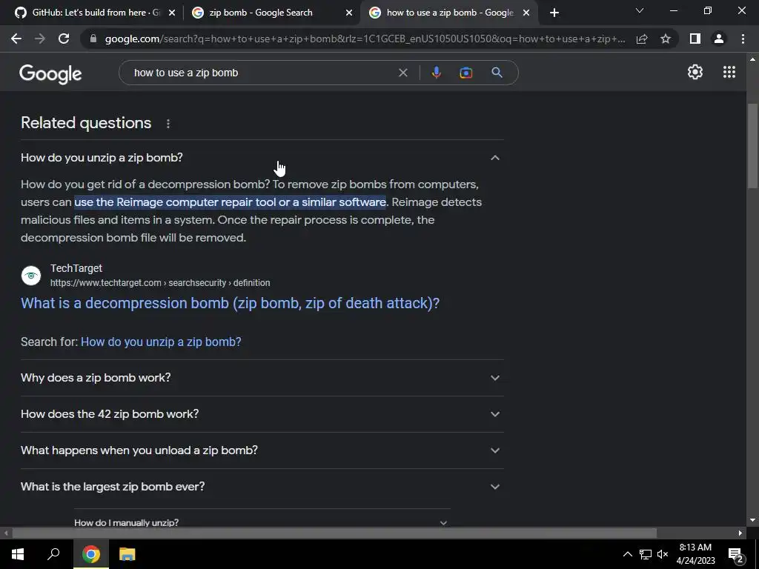Screen dimensions: 759x569
Task: View site information lock icon
Action: click(x=93, y=39)
